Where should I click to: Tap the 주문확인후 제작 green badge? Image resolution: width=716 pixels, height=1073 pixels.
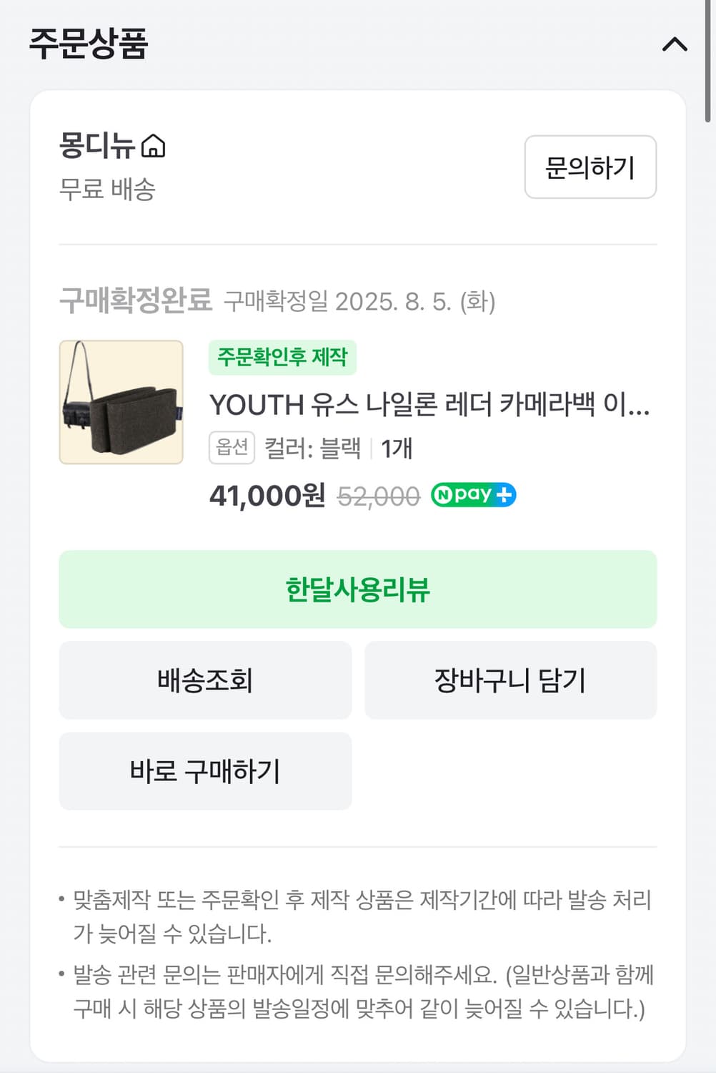282,357
